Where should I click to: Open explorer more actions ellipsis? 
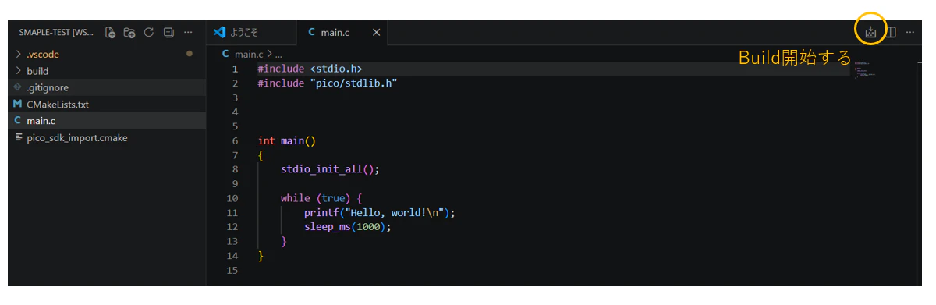(188, 33)
